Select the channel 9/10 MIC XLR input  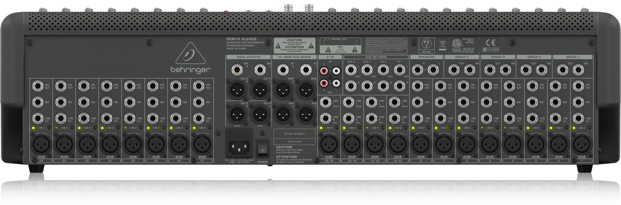398,144
